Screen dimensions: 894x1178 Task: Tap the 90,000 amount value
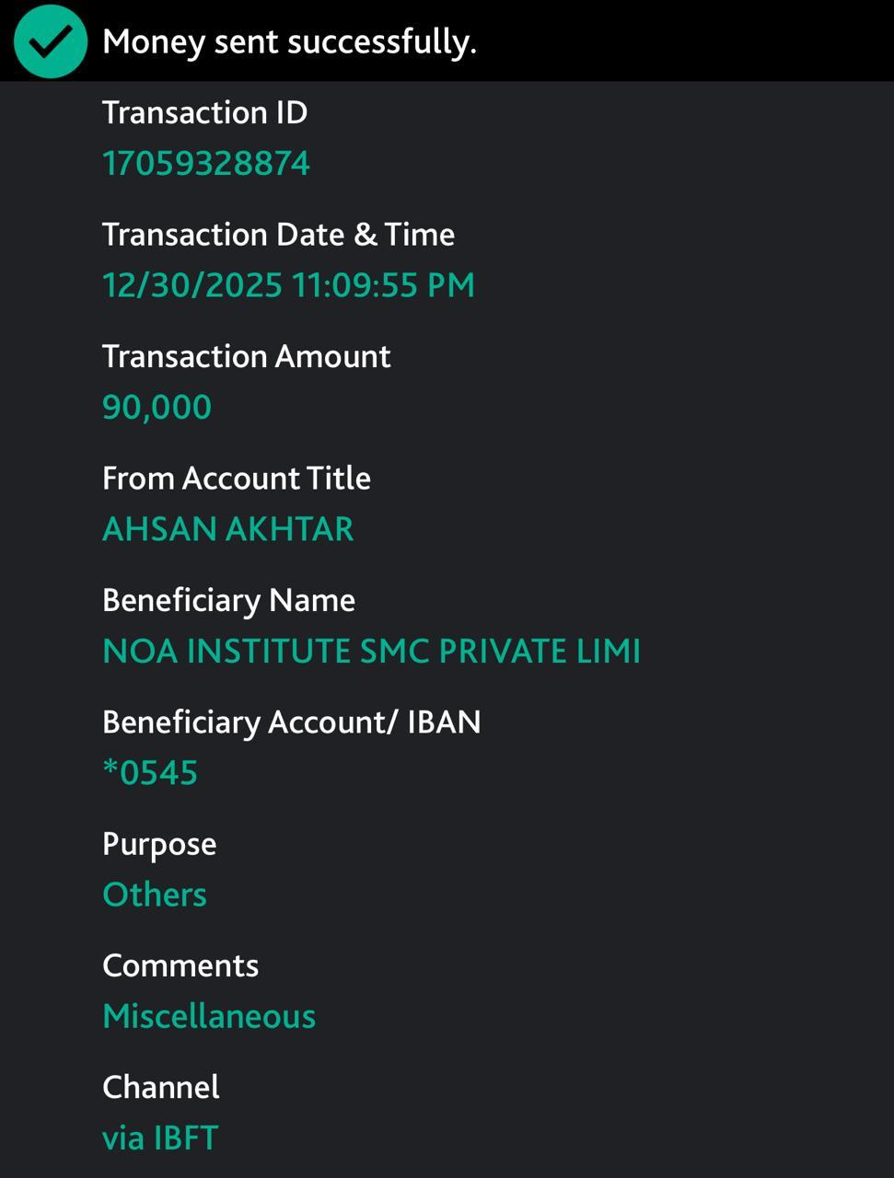(x=157, y=407)
